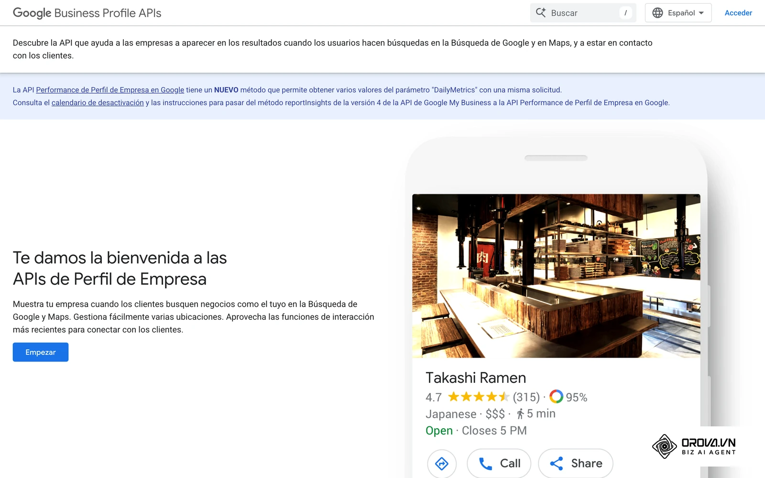Viewport: 765px width, 478px height.
Task: Open the calendario de desactivación link
Action: 98,103
